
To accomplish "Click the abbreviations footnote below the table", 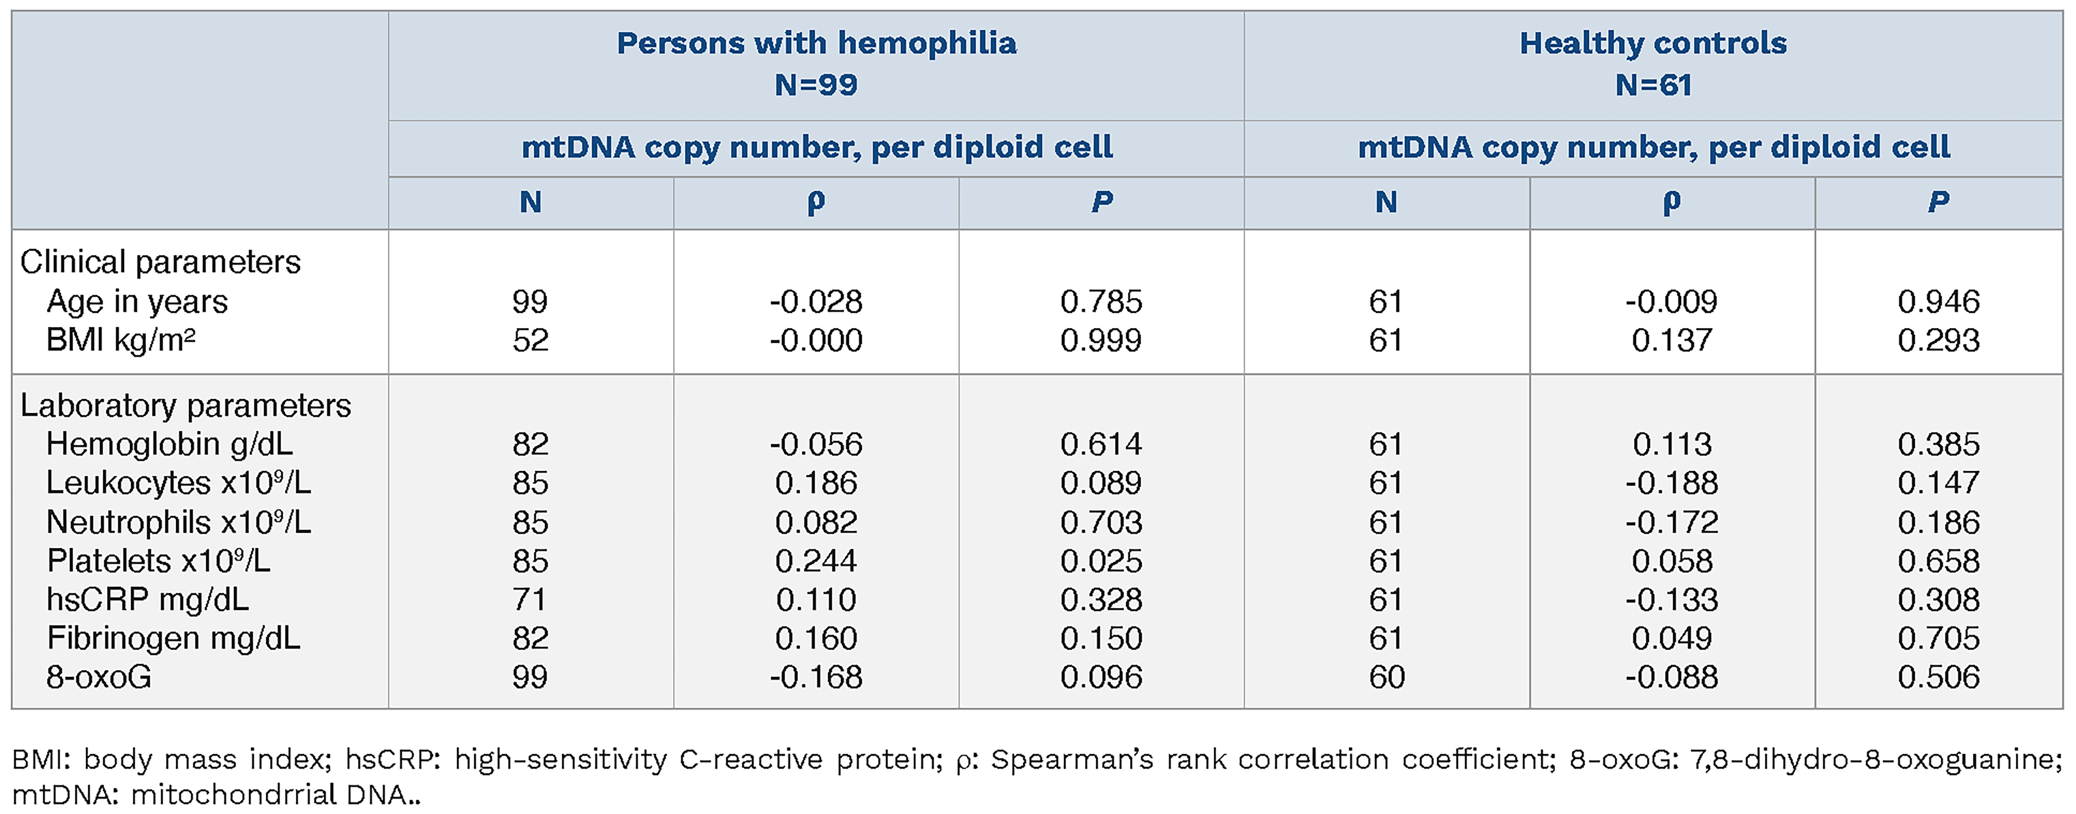I will click(x=1036, y=777).
